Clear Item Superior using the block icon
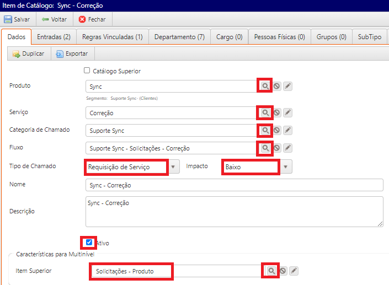This screenshot has height=285, width=389. (x=283, y=271)
